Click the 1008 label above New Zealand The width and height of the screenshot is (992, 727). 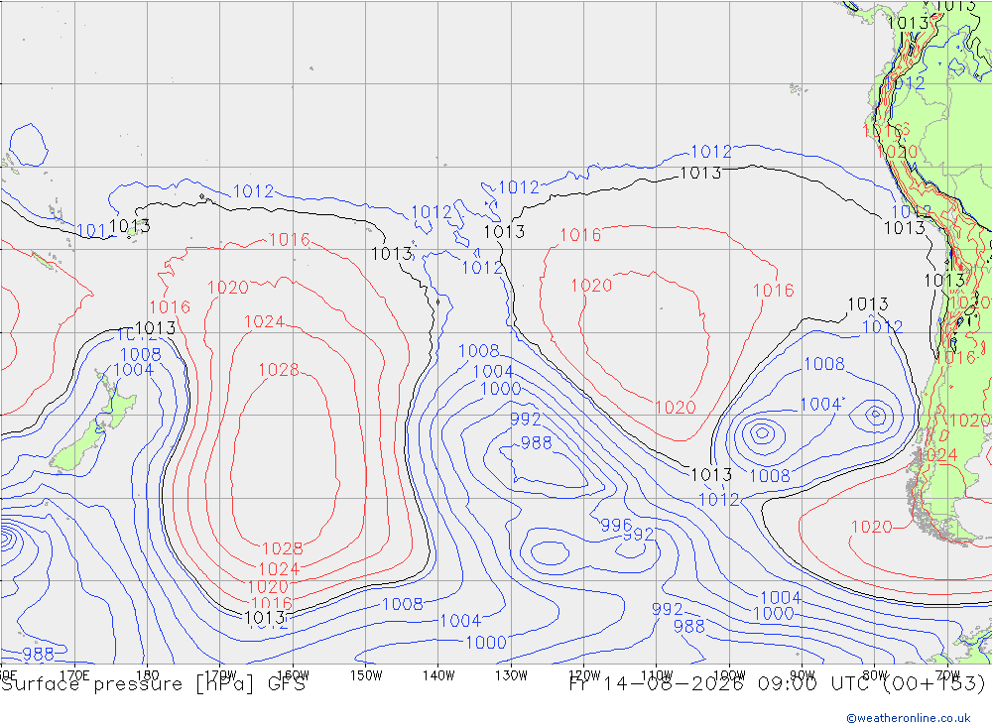coord(141,354)
